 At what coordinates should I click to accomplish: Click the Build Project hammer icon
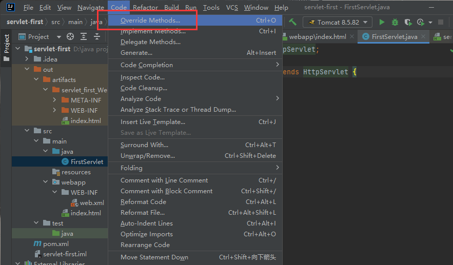(293, 22)
